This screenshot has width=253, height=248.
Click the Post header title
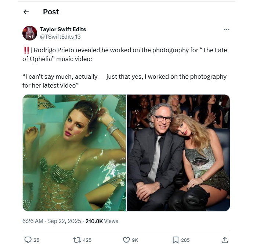[51, 12]
